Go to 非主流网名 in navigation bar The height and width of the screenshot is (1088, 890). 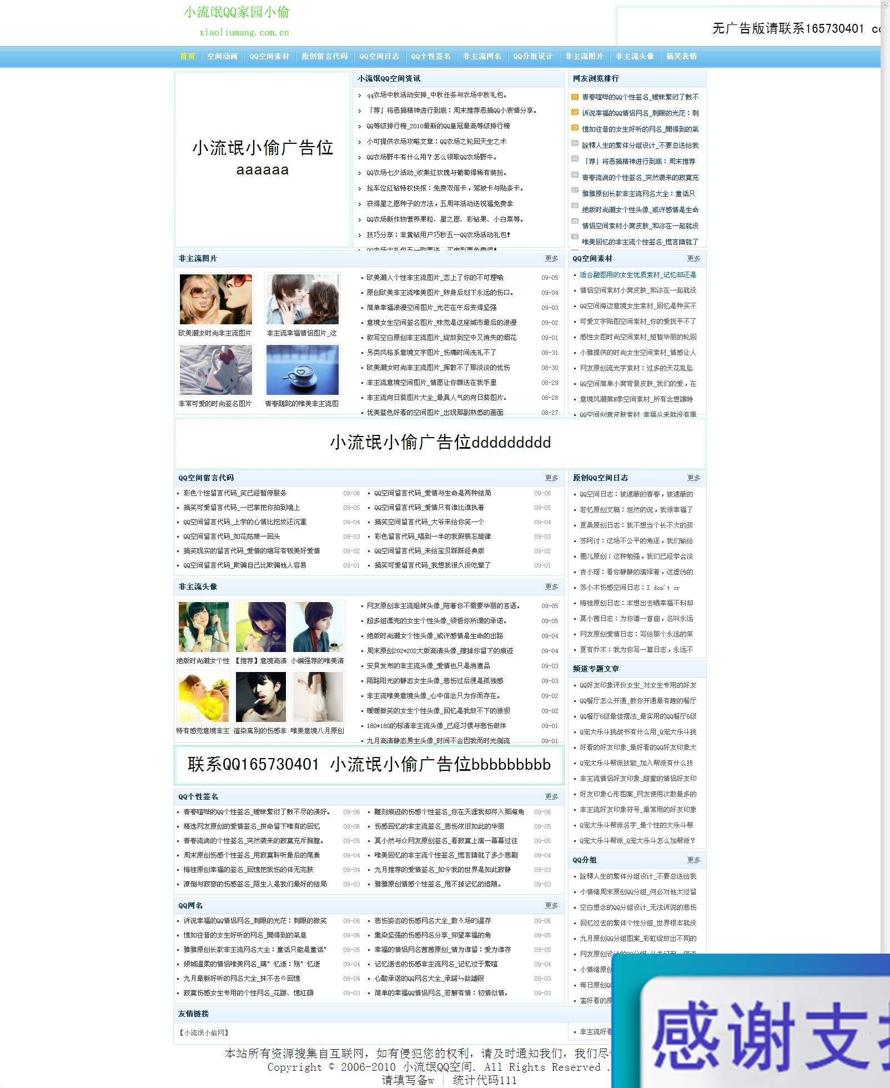[482, 56]
